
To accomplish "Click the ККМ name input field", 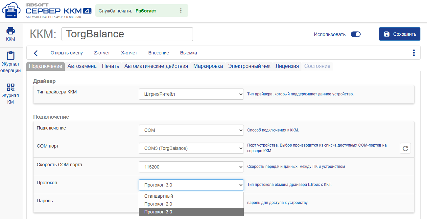I will [127, 34].
